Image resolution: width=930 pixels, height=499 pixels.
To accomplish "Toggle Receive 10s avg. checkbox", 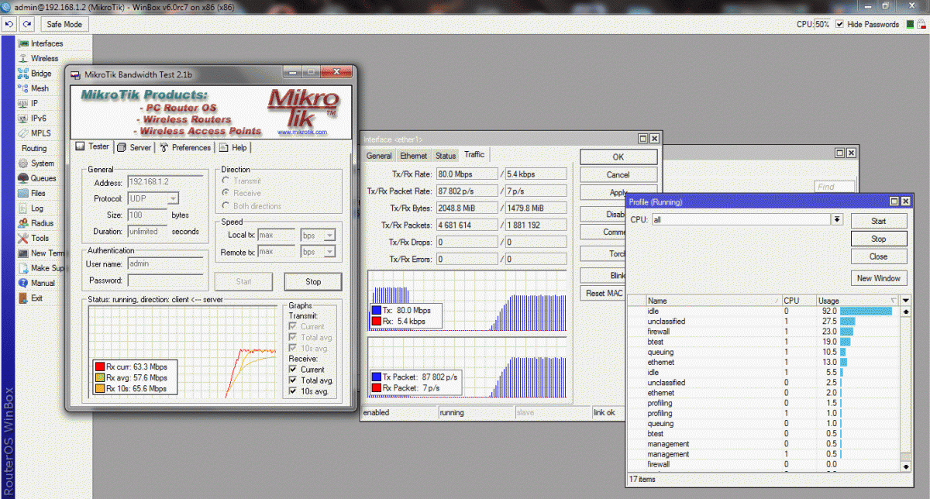I will pyautogui.click(x=294, y=391).
